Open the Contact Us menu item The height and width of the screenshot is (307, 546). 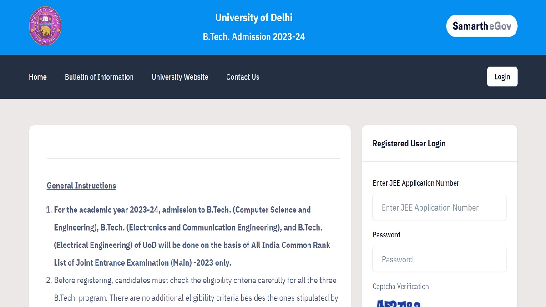243,77
